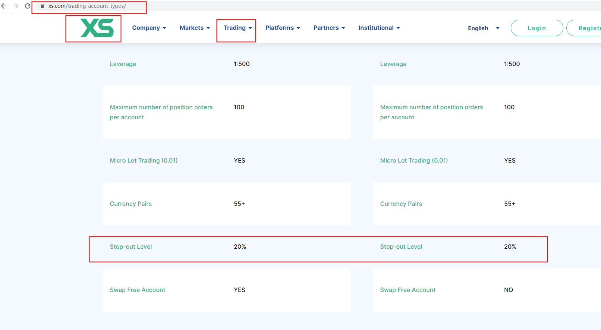The image size is (601, 330).
Task: Click the right Micro Lot Trading label
Action: tap(414, 161)
